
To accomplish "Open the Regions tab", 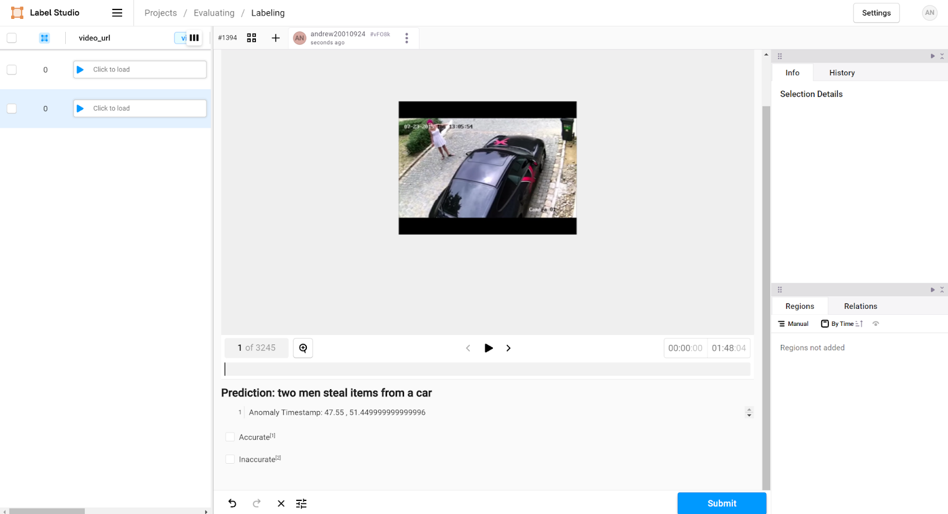I will click(x=799, y=306).
